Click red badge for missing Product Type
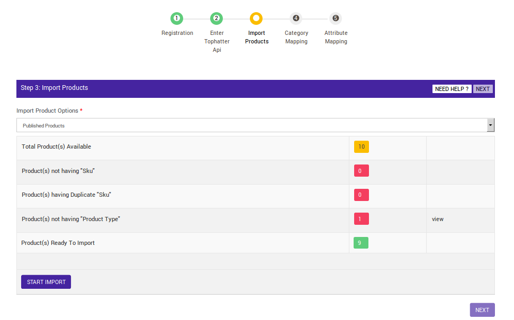Viewport: 514px width, 320px height. pyautogui.click(x=361, y=218)
